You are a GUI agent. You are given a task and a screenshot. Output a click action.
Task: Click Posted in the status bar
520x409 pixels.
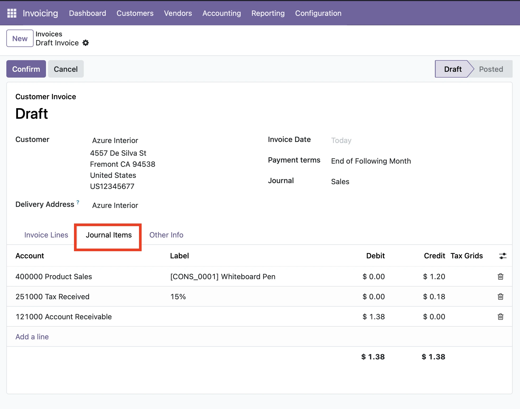(x=491, y=69)
